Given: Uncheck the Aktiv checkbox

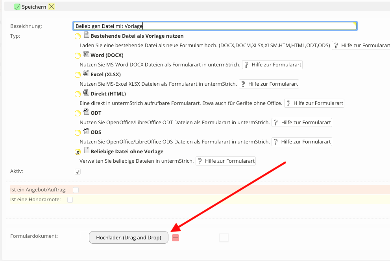Looking at the screenshot, I should click(78, 172).
